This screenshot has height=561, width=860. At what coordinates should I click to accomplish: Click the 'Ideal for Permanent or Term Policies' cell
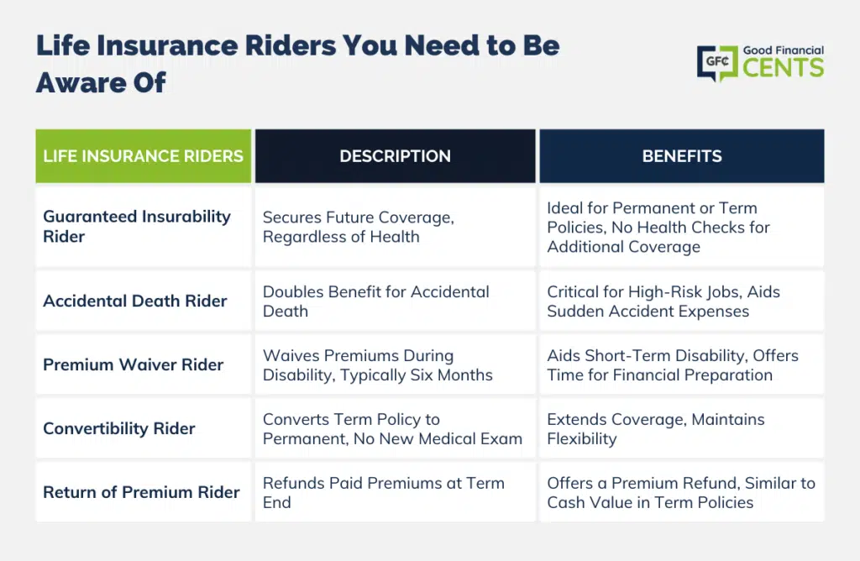[682, 227]
